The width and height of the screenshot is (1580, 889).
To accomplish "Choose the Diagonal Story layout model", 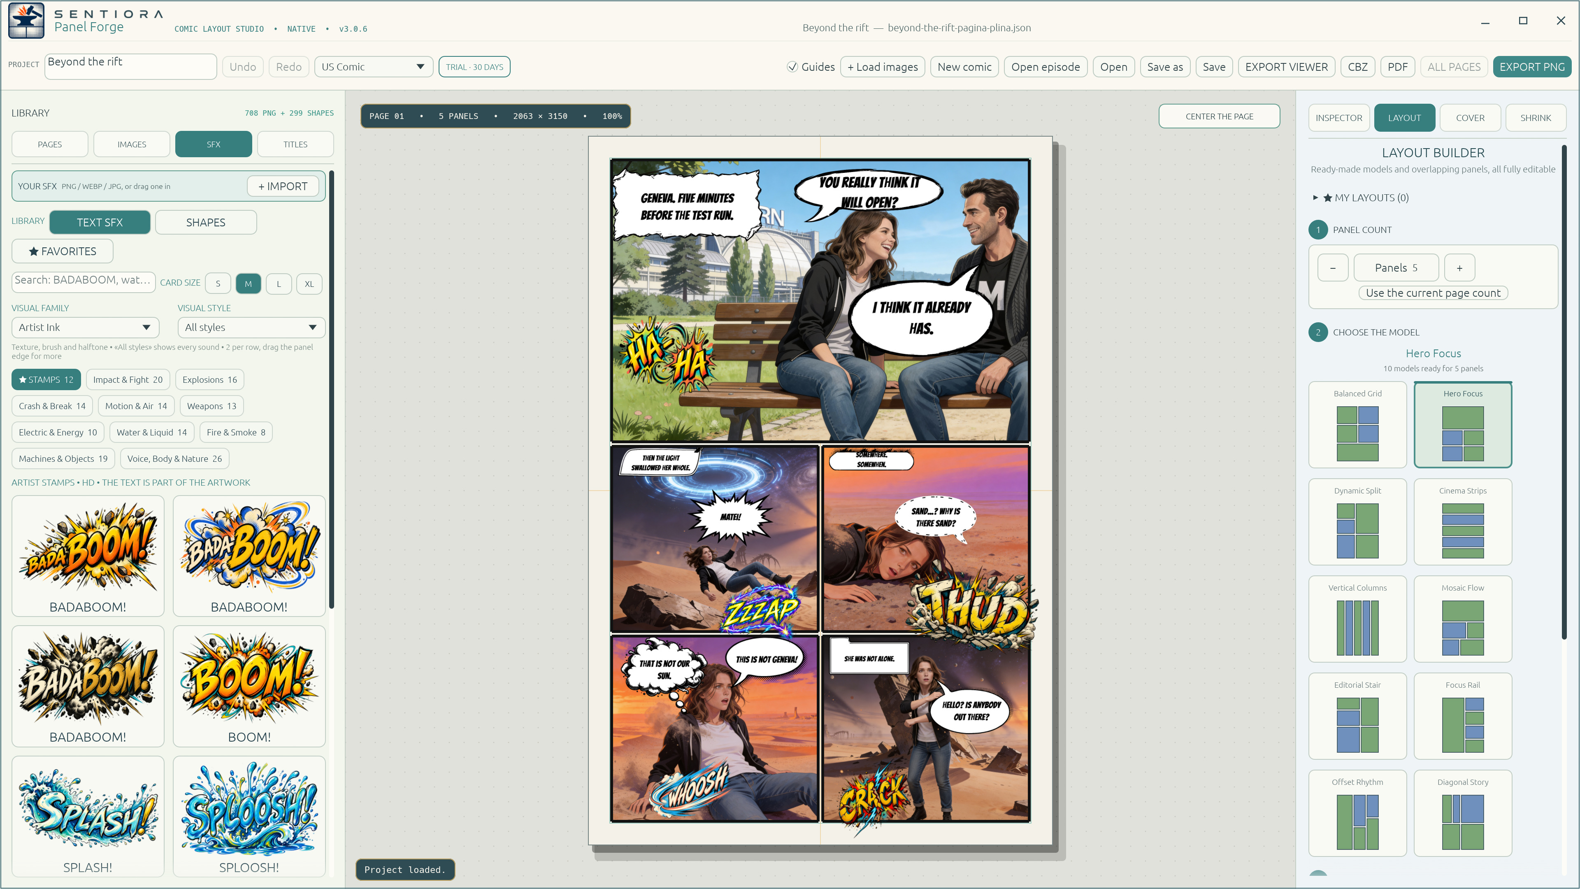I will coord(1462,813).
